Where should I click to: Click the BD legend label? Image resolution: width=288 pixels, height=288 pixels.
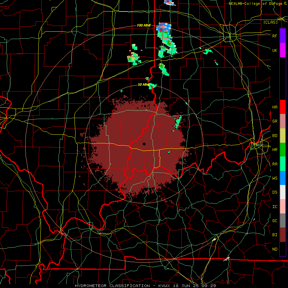coord(275,136)
